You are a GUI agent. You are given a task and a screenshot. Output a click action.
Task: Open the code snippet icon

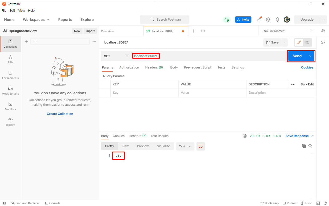pos(323,42)
